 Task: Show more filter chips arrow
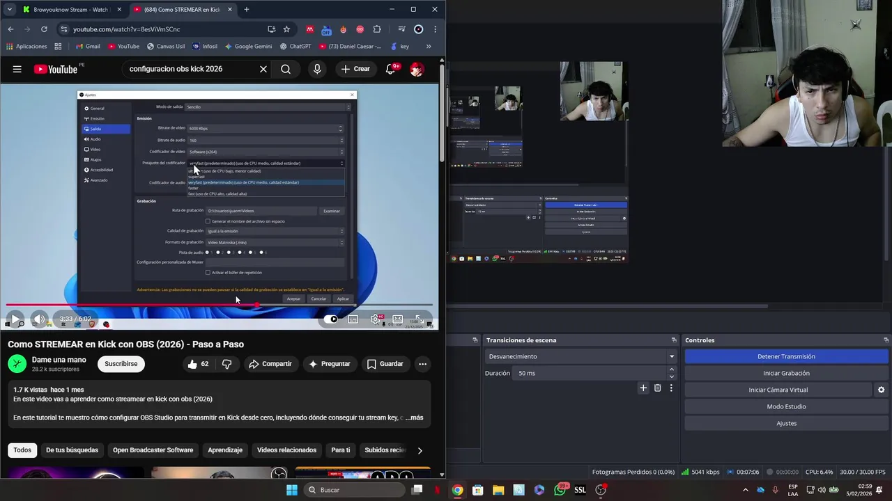(420, 450)
